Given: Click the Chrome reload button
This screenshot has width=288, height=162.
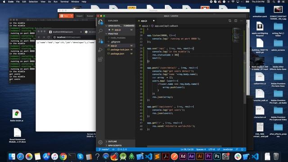Looking at the screenshot, I should (x=49, y=37).
